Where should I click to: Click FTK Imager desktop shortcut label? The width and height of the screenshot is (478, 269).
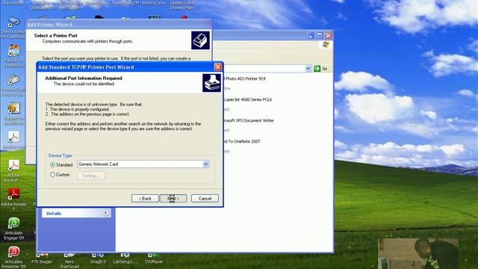pyautogui.click(x=42, y=262)
